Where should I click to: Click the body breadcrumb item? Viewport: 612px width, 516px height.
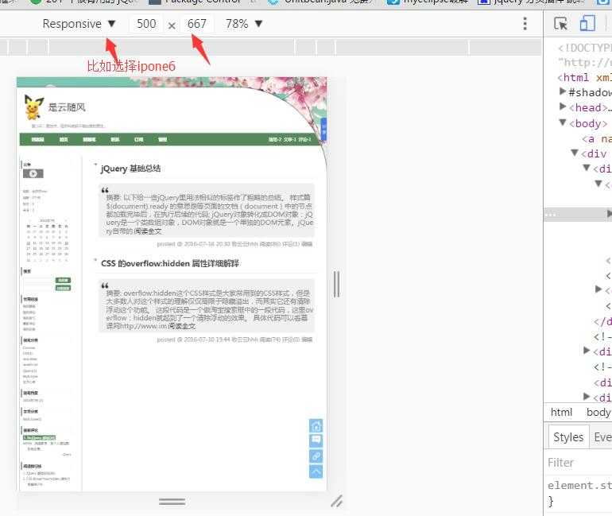(598, 413)
